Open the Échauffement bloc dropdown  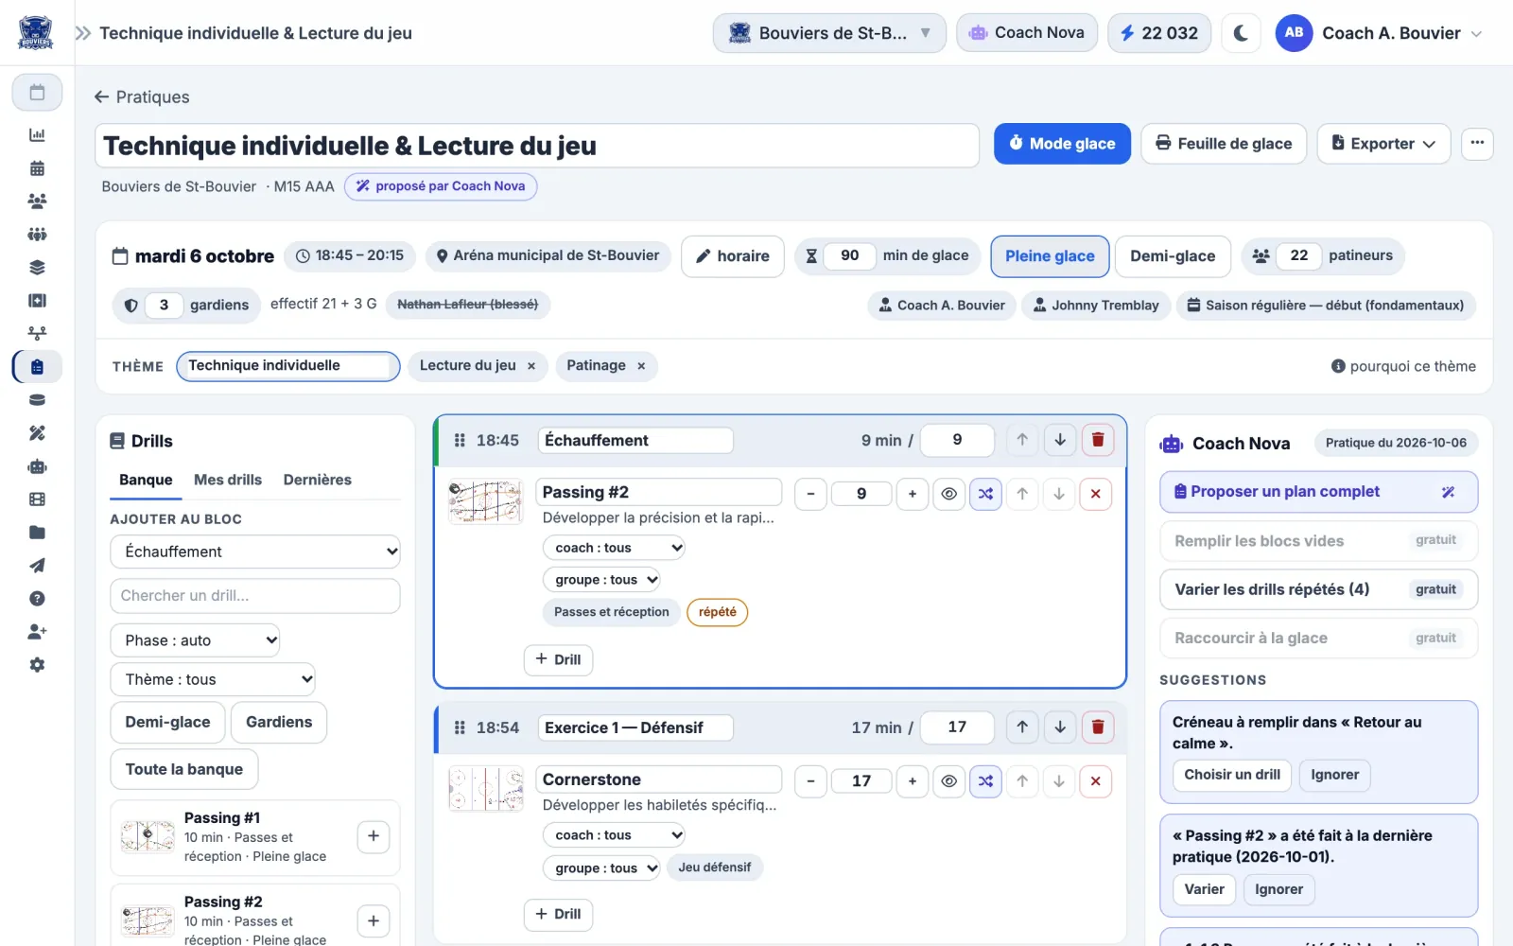coord(255,552)
